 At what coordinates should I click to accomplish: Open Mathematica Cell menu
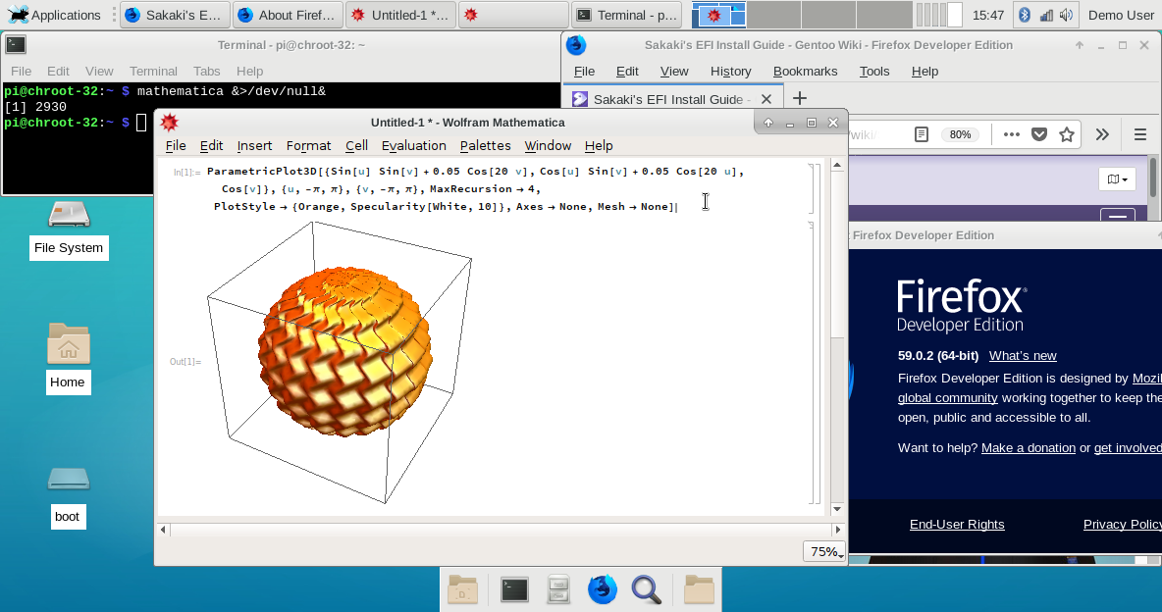click(x=356, y=146)
